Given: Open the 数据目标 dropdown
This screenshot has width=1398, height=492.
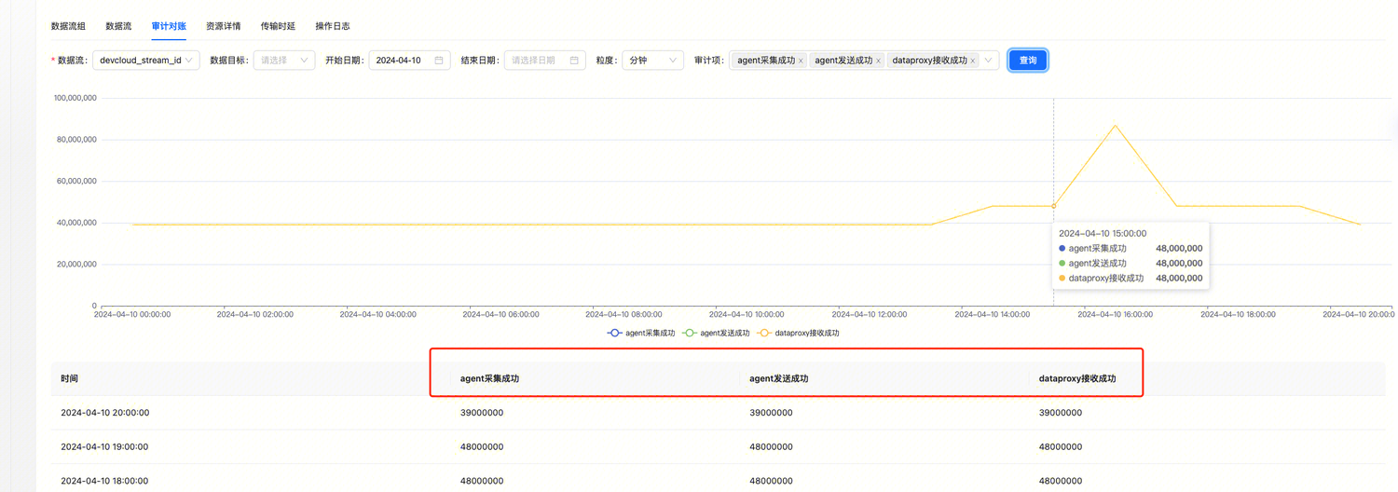Looking at the screenshot, I should click(284, 61).
